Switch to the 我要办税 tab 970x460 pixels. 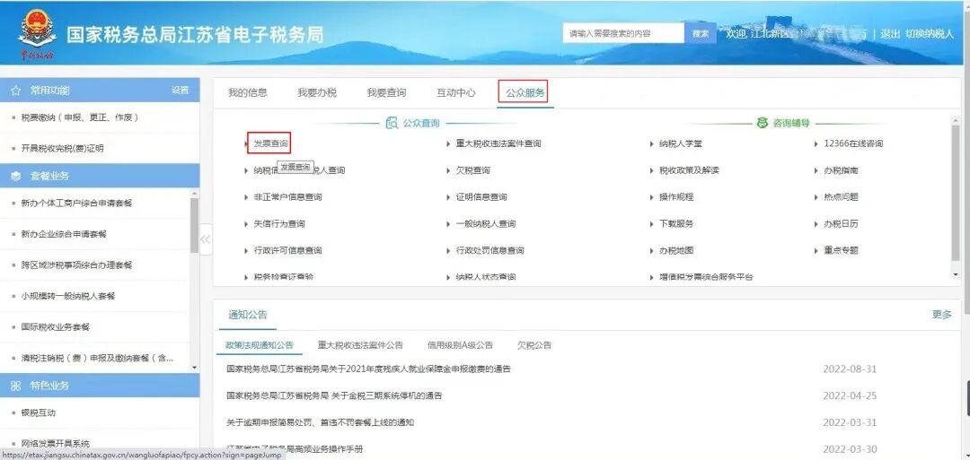tap(317, 92)
